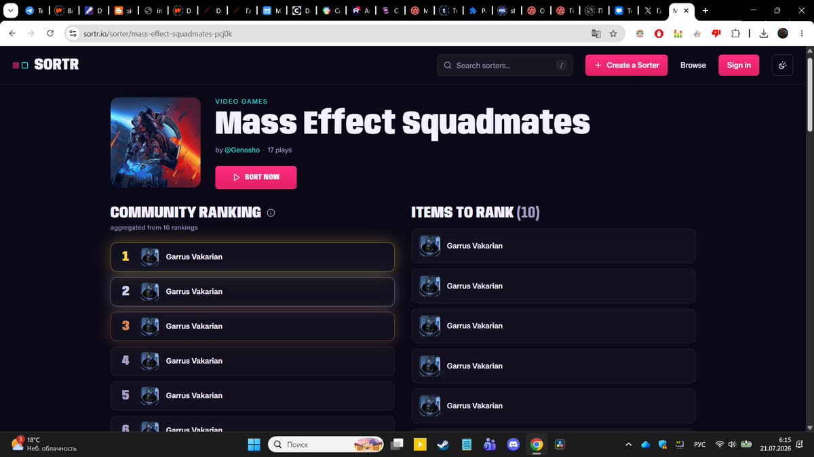Select the rank 1 Garrus Vakarian row
The height and width of the screenshot is (457, 814).
tap(252, 257)
